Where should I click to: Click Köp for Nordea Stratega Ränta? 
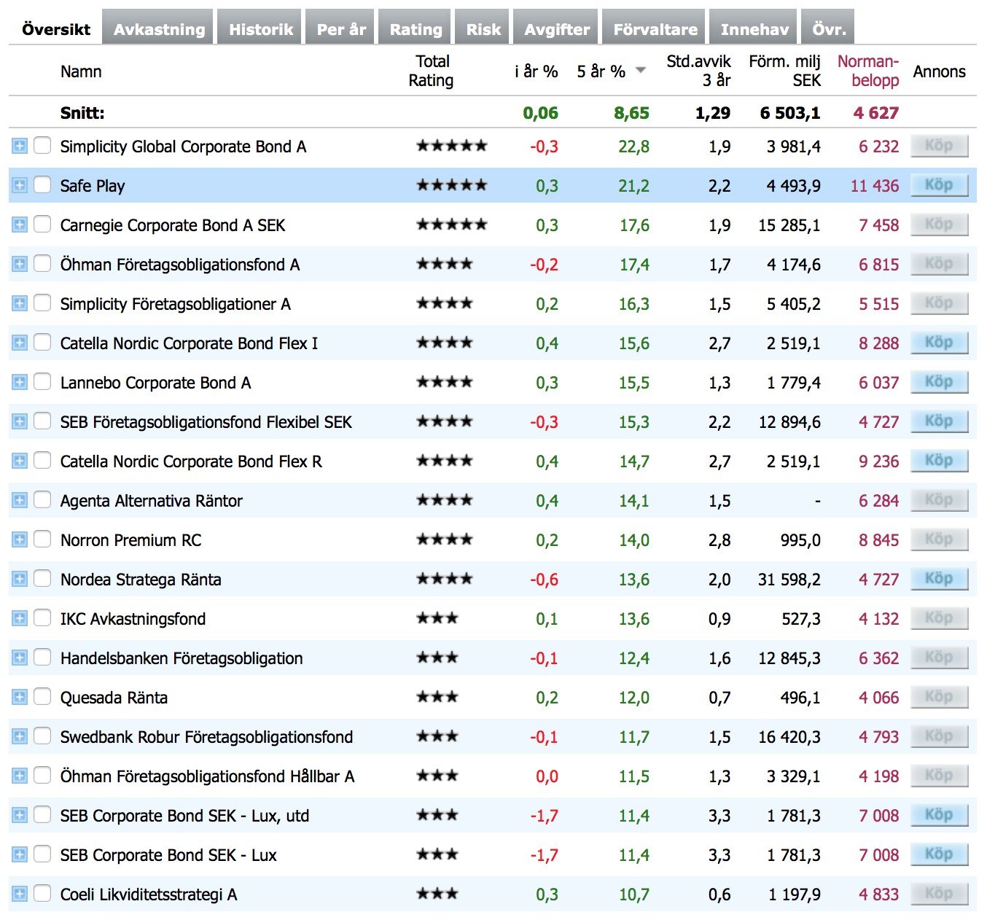click(939, 579)
